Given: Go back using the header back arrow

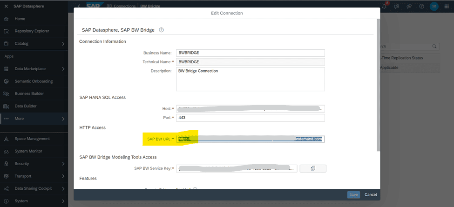Looking at the screenshot, I should point(79,6).
